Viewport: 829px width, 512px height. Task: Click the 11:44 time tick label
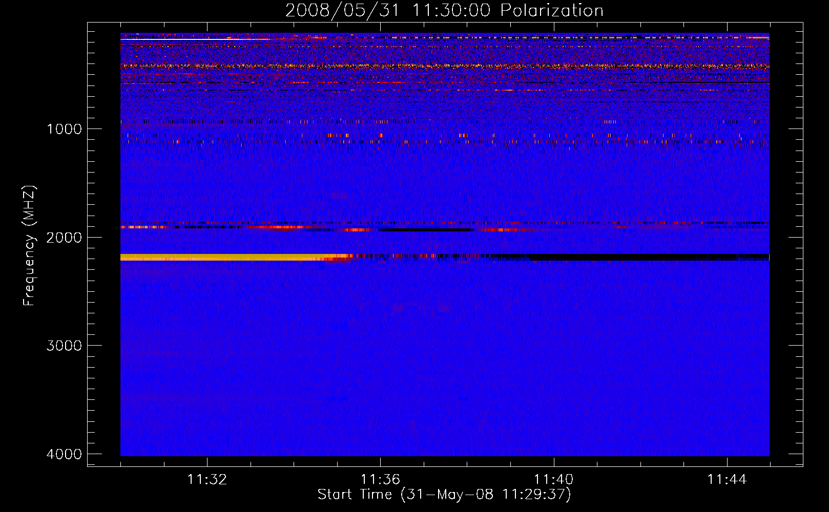coord(727,480)
